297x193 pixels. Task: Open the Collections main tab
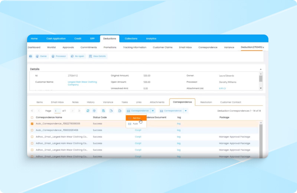131,39
